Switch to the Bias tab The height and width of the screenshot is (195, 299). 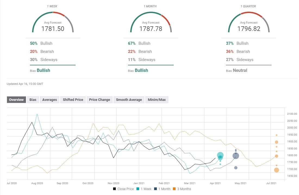point(33,100)
